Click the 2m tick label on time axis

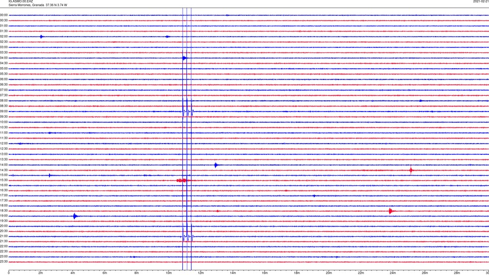click(x=41, y=273)
